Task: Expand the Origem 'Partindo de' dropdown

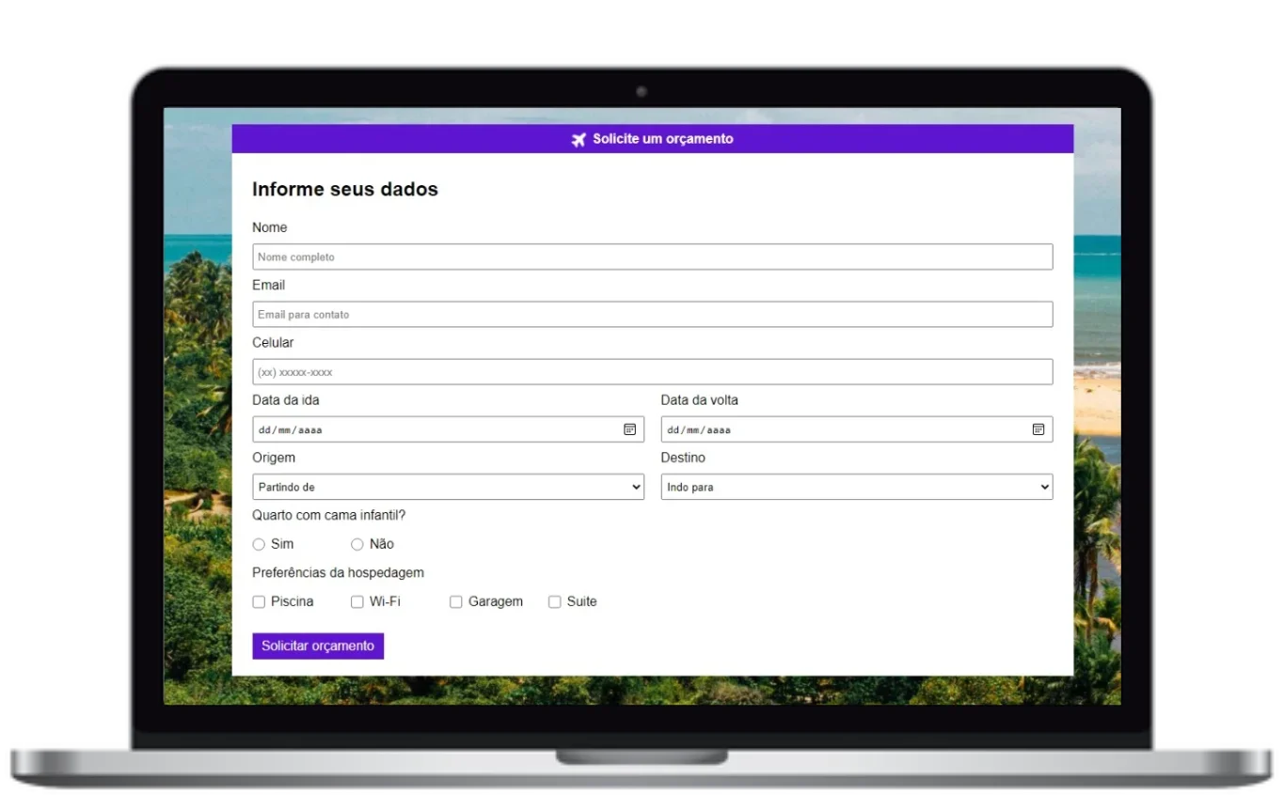Action: (448, 487)
